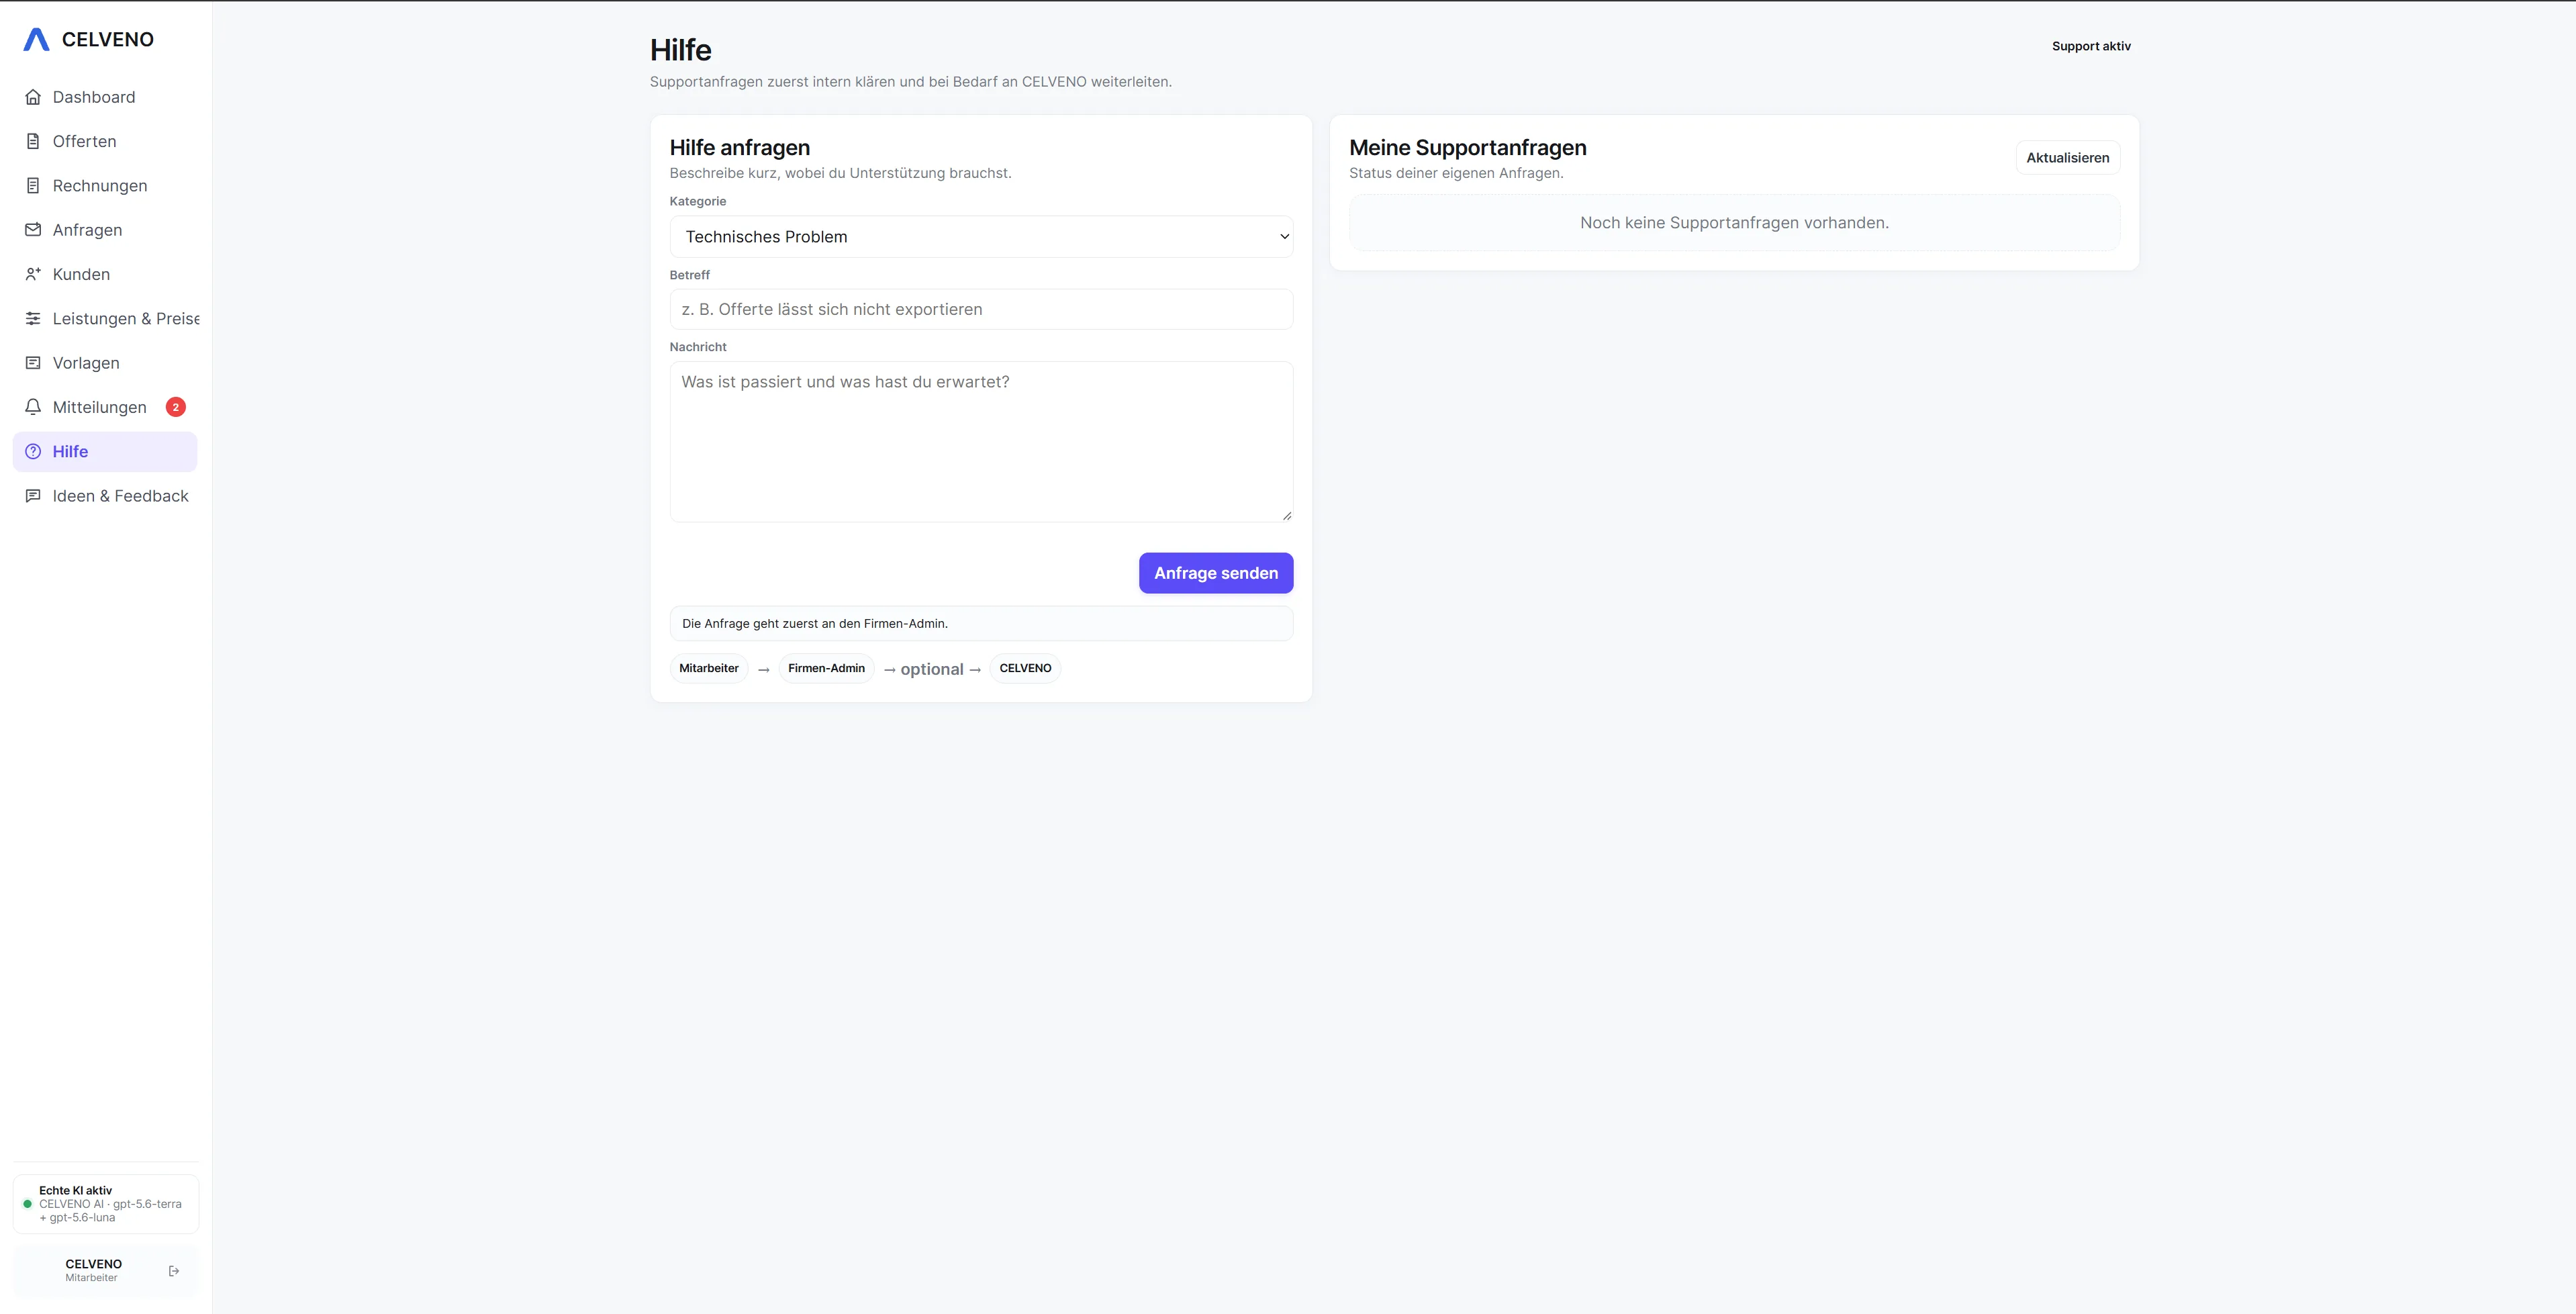The width and height of the screenshot is (2576, 1314).
Task: Go to the Dashboard menu item
Action: 105,97
